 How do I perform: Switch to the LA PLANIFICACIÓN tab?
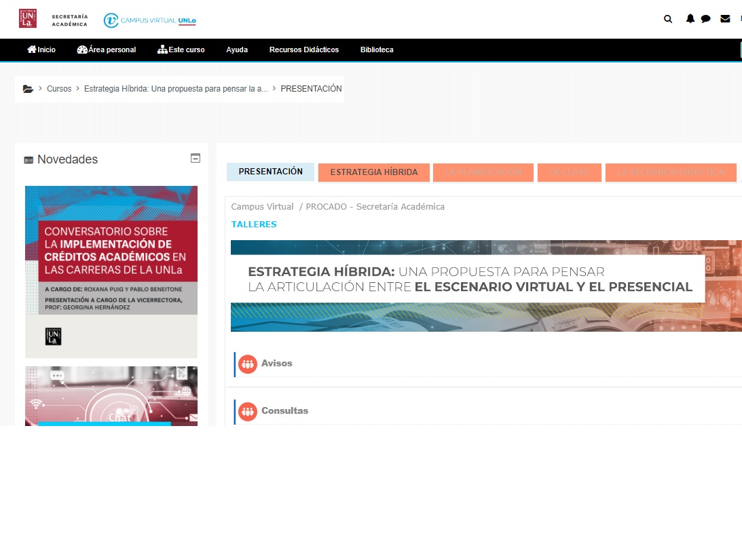coord(483,172)
